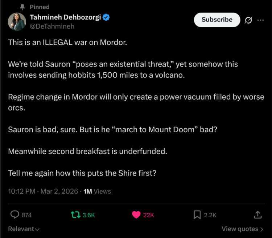Screen dimensions: 272x238
Task: Open the Relevant sort dropdown
Action: point(24,229)
